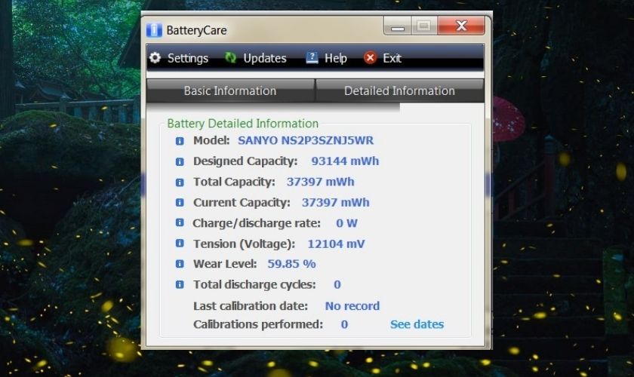Image resolution: width=634 pixels, height=377 pixels.
Task: Open the See dates link
Action: (417, 324)
